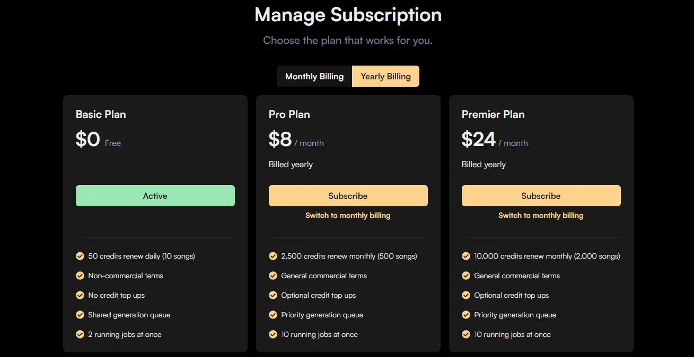
Task: Click "Switch to monthly billing" under Pro Plan
Action: point(348,215)
